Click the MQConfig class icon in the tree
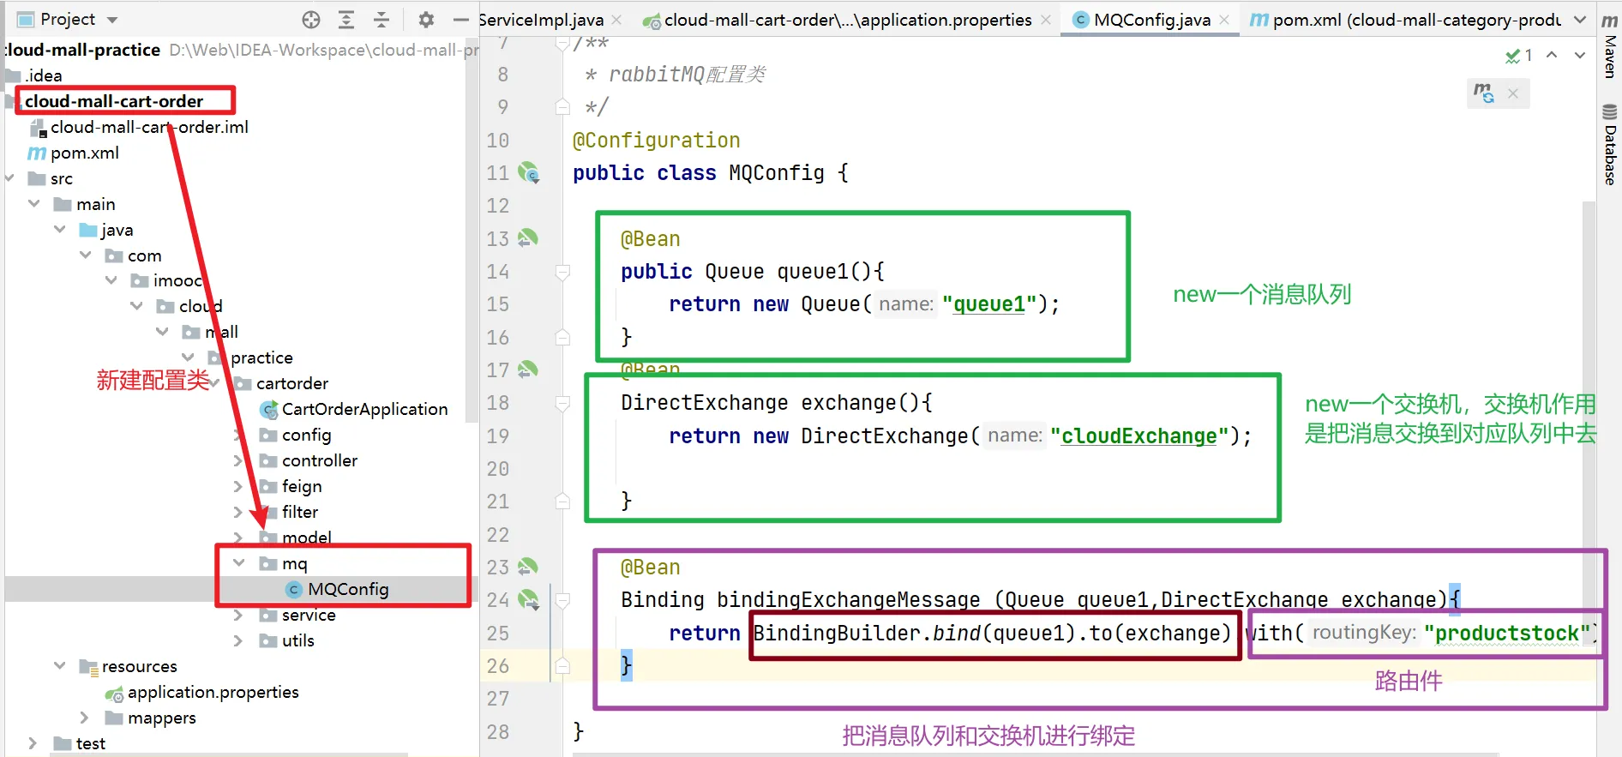The image size is (1622, 757). click(x=294, y=590)
